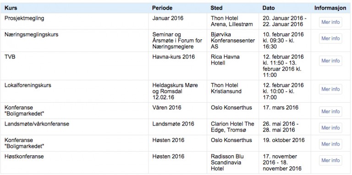Click the Thon Hotel Arena, Lillestrøm cell
The image size is (352, 175).
[x=232, y=22]
